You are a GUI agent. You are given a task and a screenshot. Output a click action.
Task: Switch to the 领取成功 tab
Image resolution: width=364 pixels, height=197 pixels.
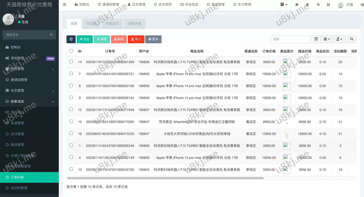click(112, 24)
